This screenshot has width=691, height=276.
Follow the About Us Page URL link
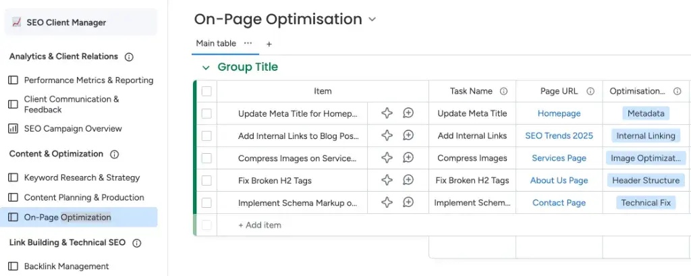[559, 180]
